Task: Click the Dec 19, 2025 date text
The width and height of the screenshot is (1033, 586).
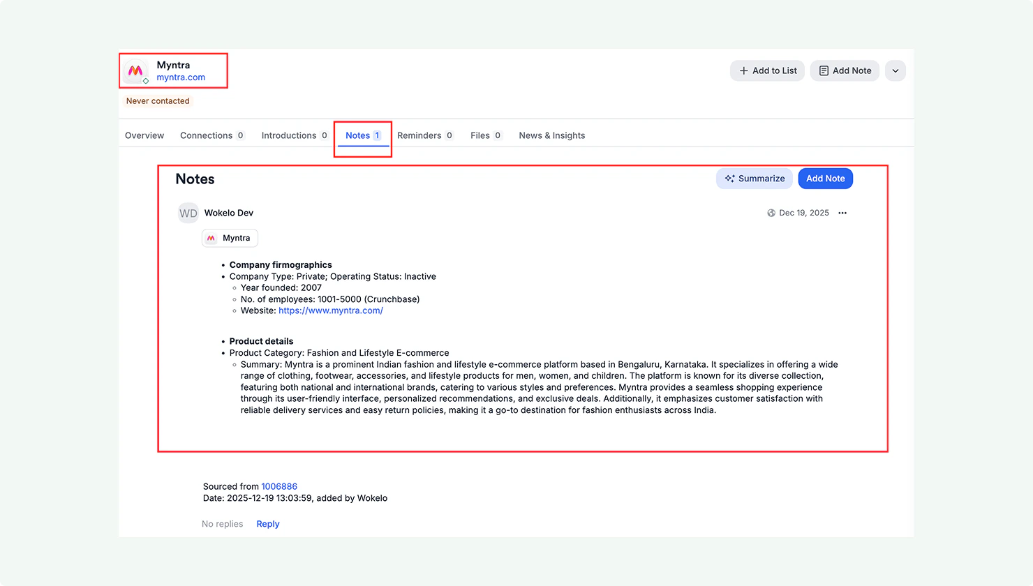Action: (x=804, y=213)
